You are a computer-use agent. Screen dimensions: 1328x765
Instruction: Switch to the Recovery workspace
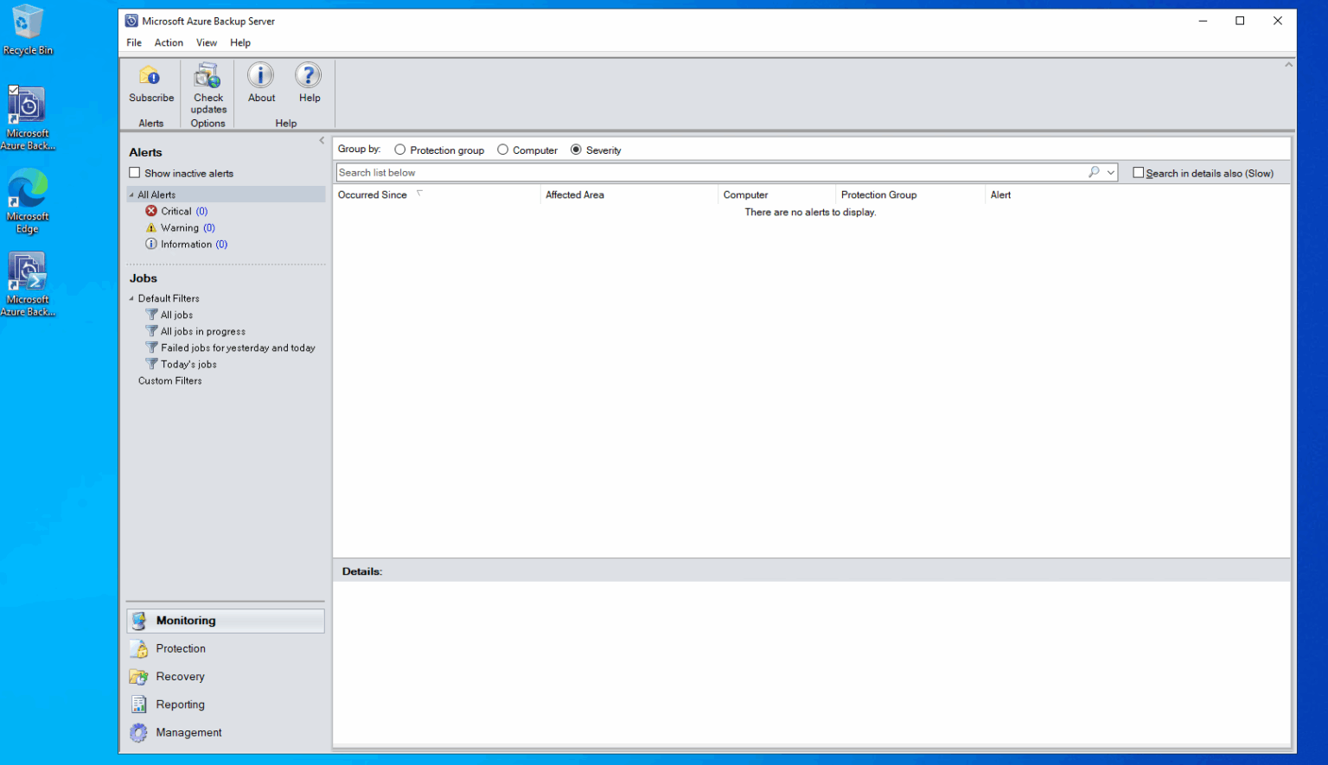coord(180,677)
